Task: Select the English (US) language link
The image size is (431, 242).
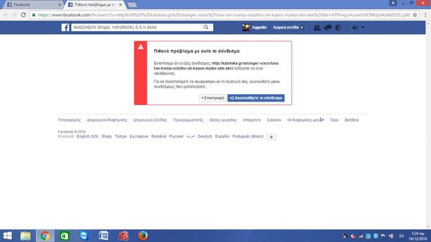Action: pos(88,136)
